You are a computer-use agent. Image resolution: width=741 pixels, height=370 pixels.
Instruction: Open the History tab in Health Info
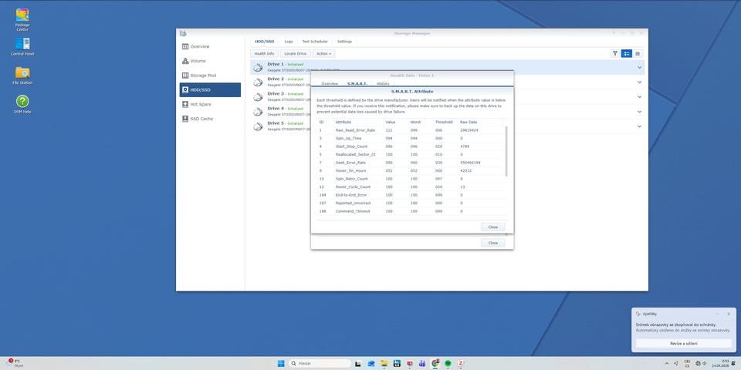tap(383, 83)
